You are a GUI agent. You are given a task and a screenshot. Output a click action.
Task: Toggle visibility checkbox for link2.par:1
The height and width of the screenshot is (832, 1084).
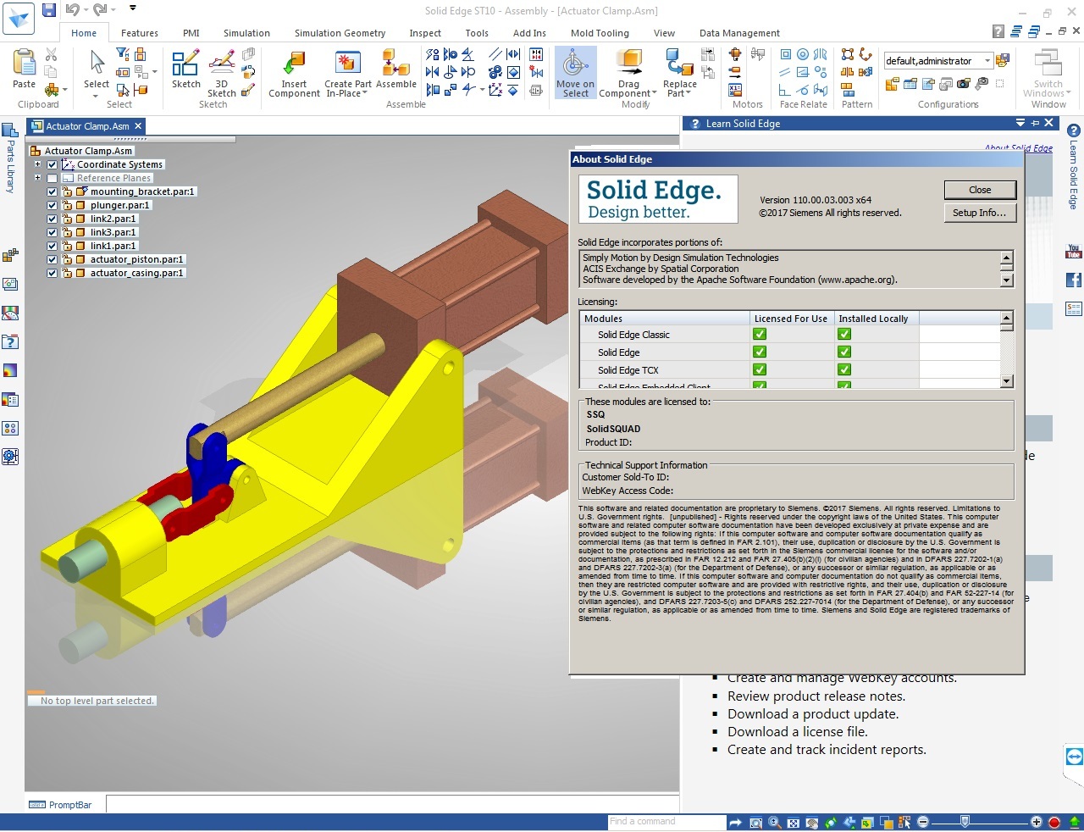click(53, 219)
